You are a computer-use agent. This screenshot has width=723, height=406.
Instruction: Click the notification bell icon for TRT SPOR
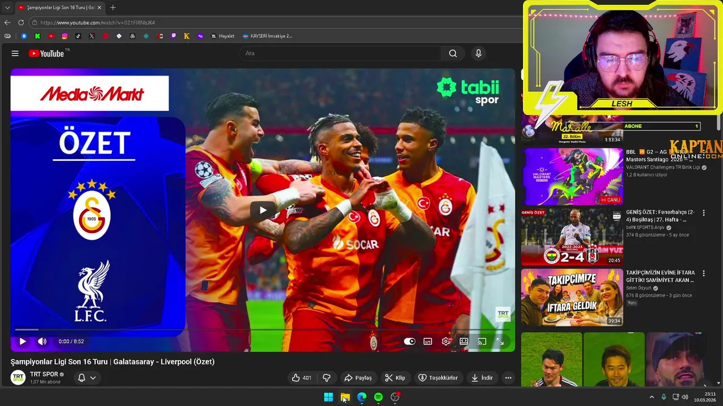81,378
